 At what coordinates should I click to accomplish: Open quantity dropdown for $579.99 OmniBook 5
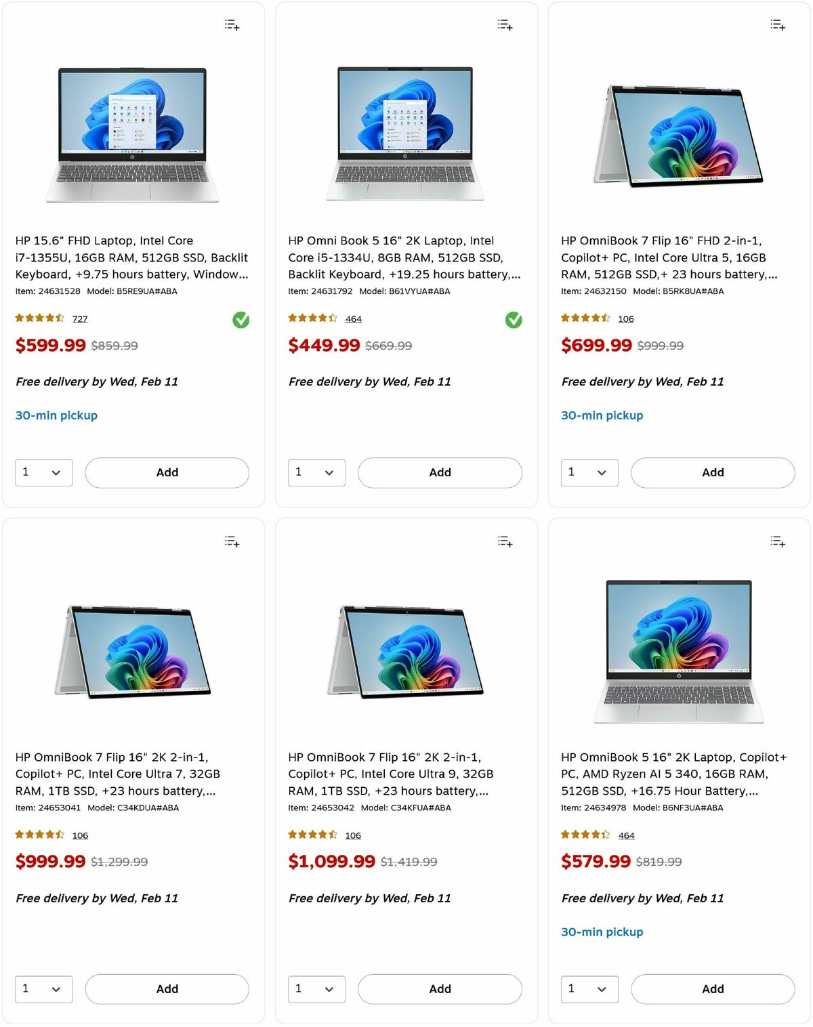(589, 988)
